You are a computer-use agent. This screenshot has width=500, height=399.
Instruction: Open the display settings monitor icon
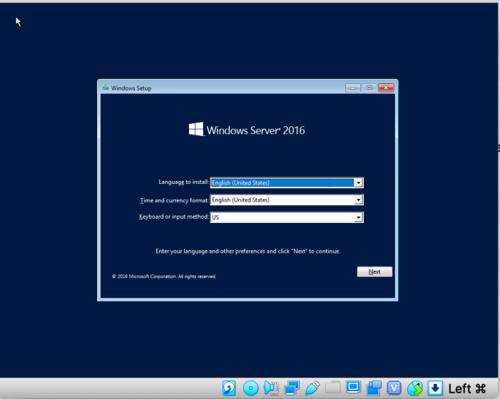click(353, 388)
